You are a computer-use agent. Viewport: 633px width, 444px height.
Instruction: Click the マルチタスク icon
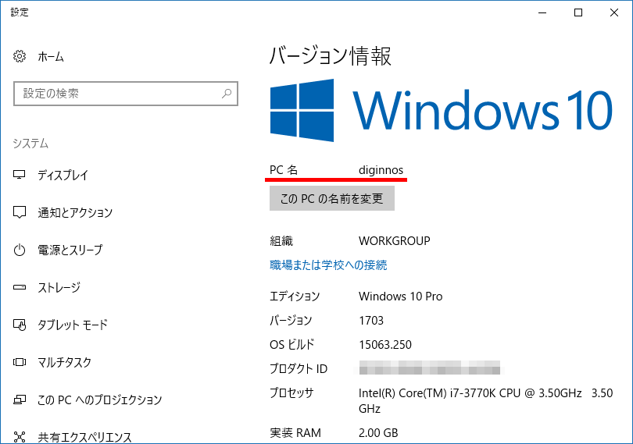pyautogui.click(x=20, y=362)
